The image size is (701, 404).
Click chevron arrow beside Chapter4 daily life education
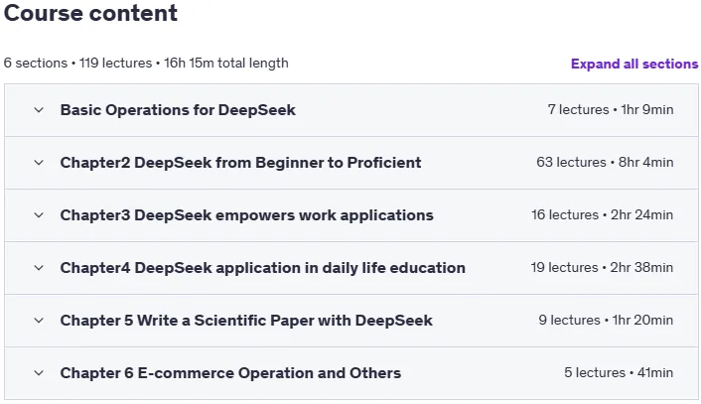click(x=39, y=268)
